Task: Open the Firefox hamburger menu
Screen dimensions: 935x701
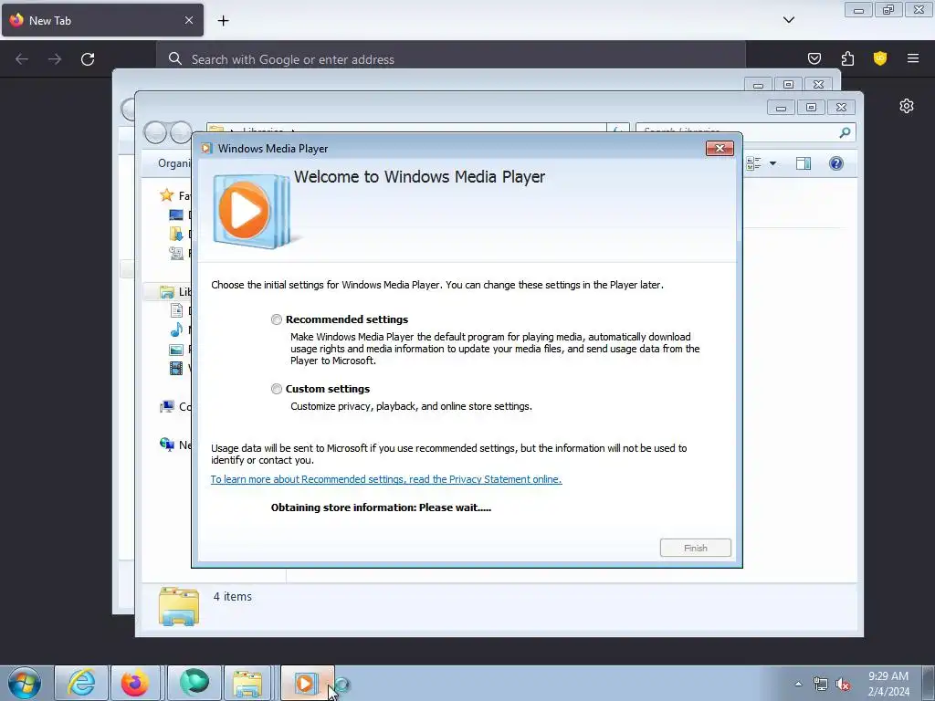Action: pyautogui.click(x=913, y=58)
